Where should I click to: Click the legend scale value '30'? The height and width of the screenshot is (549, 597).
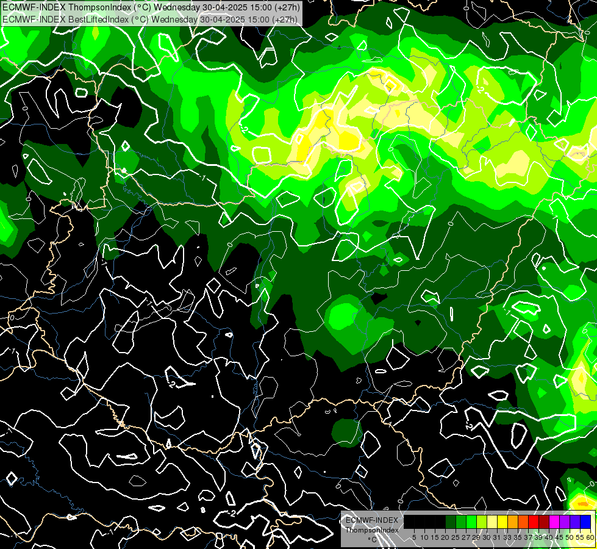point(487,537)
